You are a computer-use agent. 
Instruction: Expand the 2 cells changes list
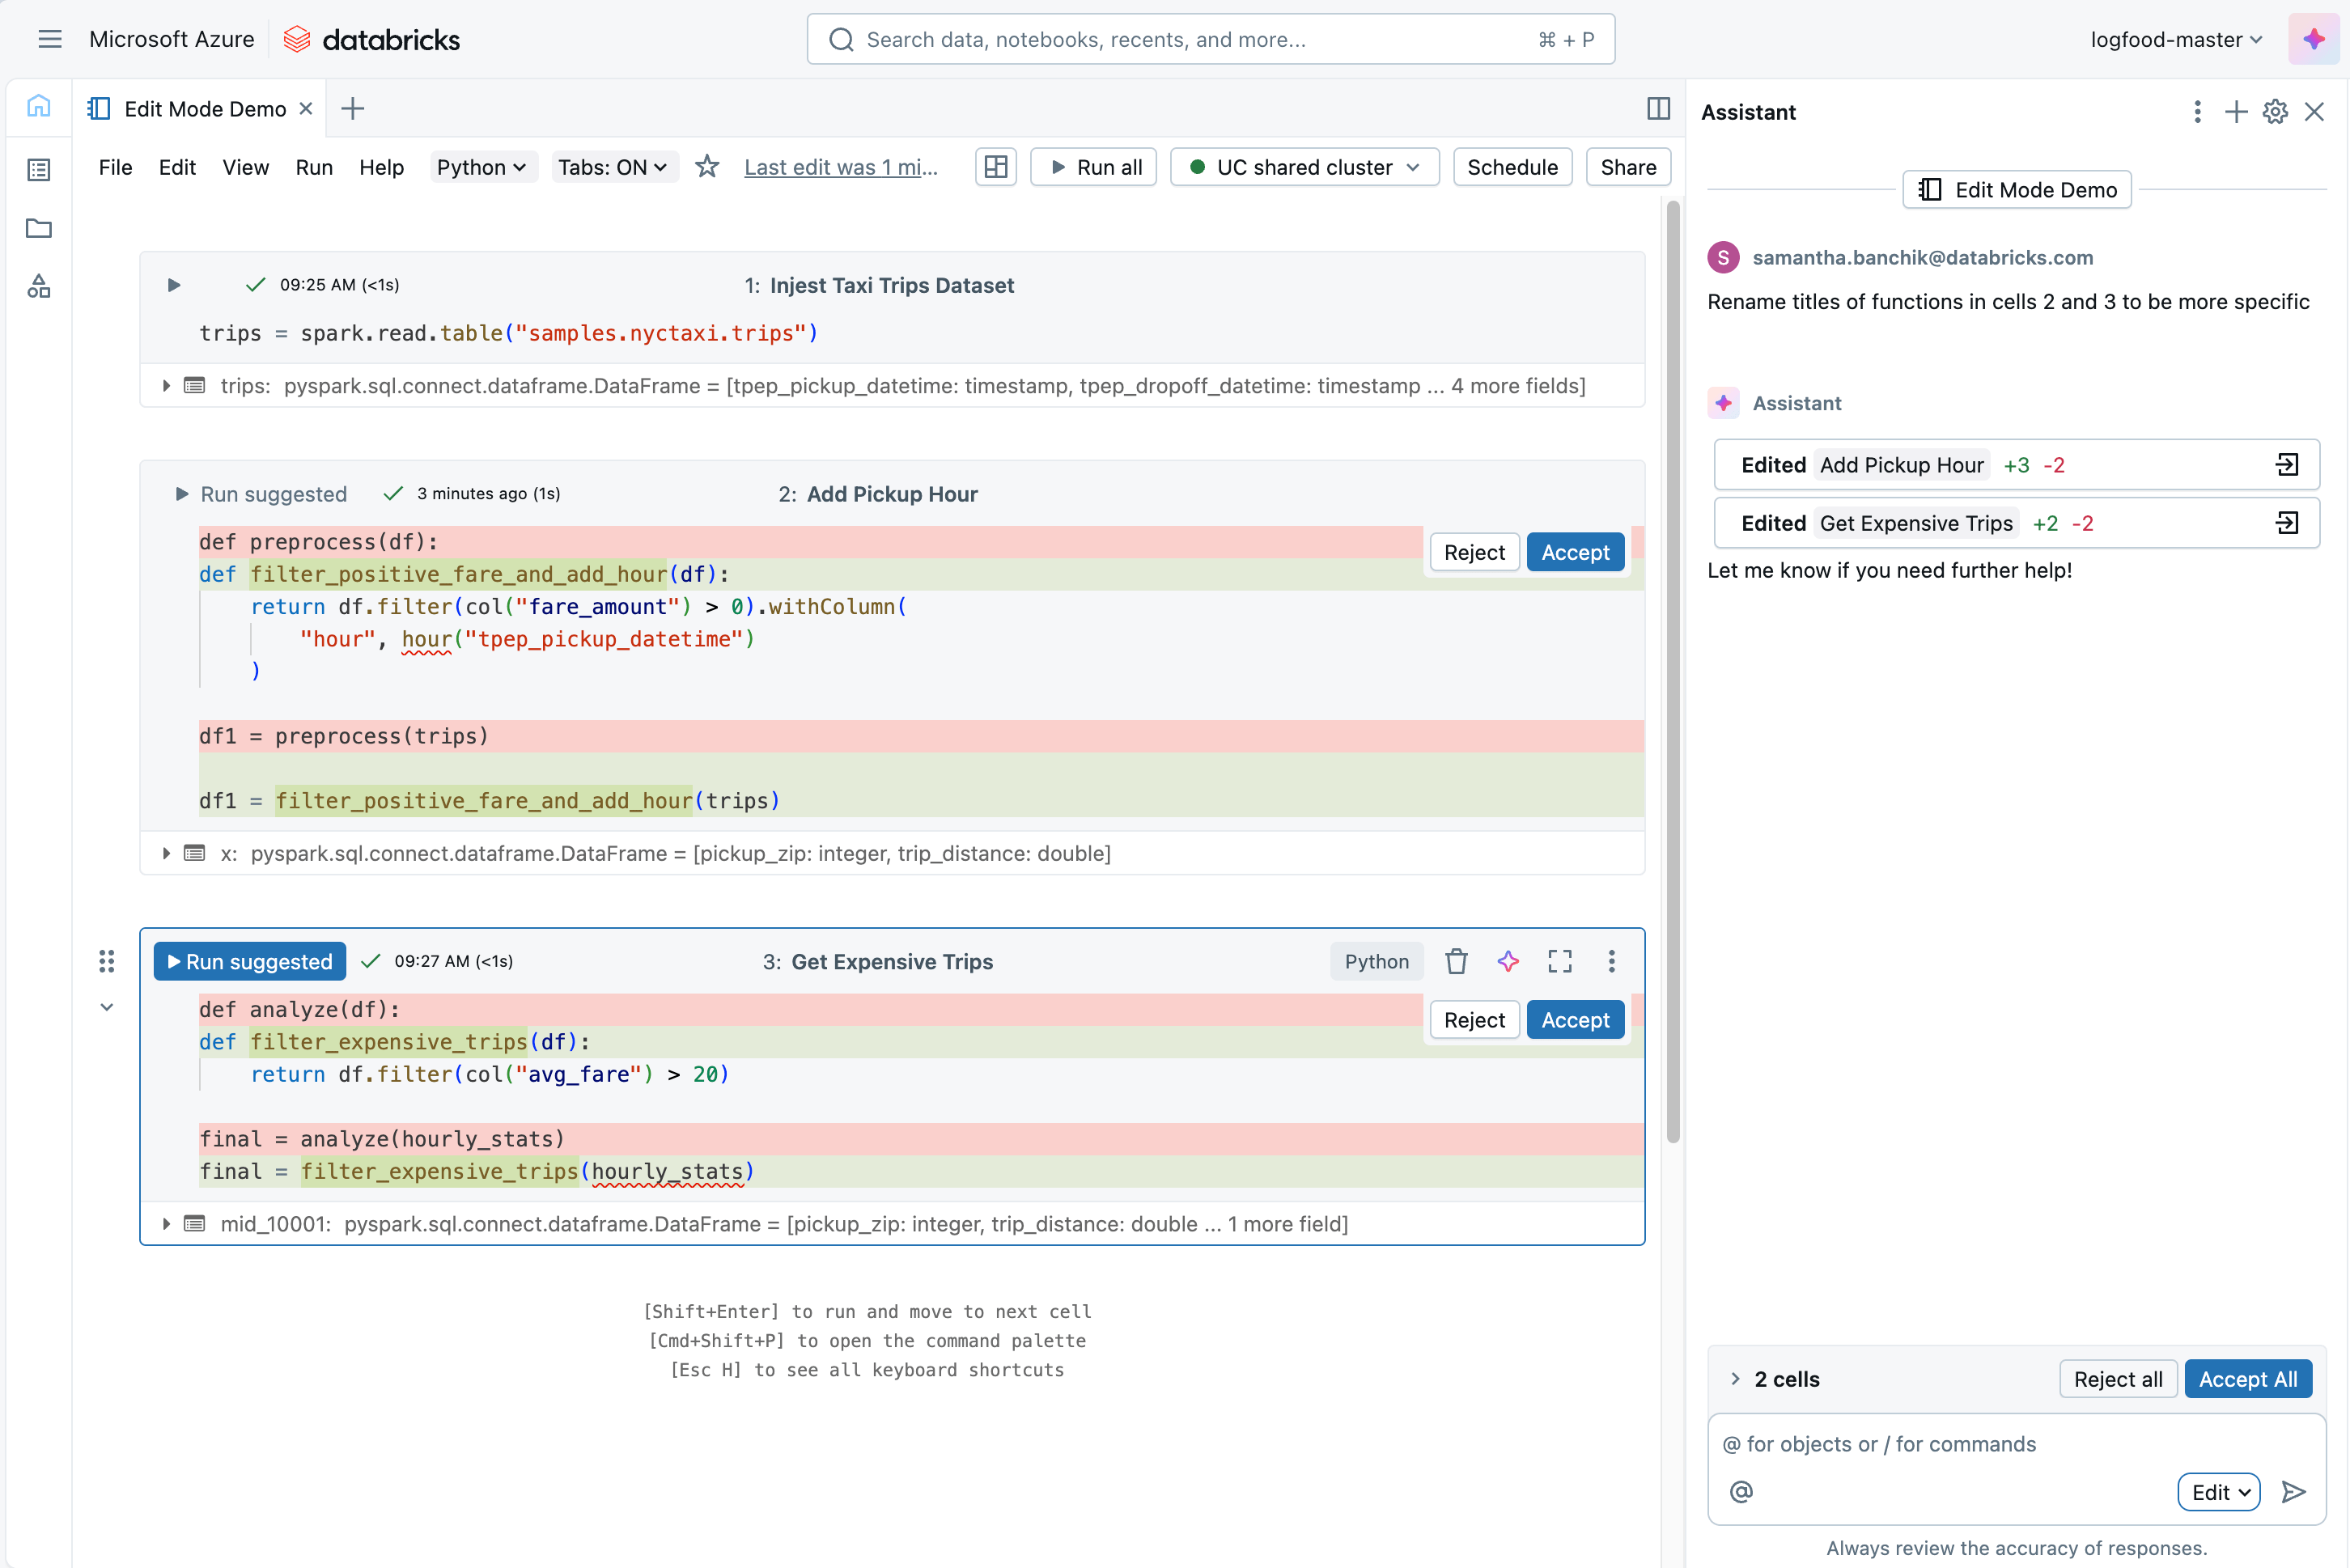coord(1735,1379)
